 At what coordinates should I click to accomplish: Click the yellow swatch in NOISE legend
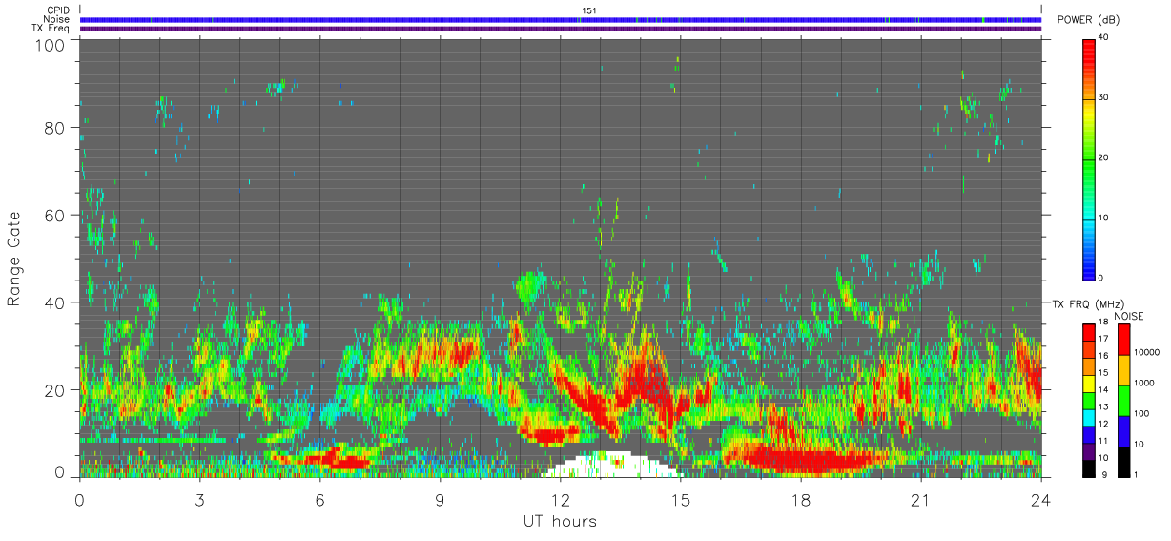[x=1122, y=369]
